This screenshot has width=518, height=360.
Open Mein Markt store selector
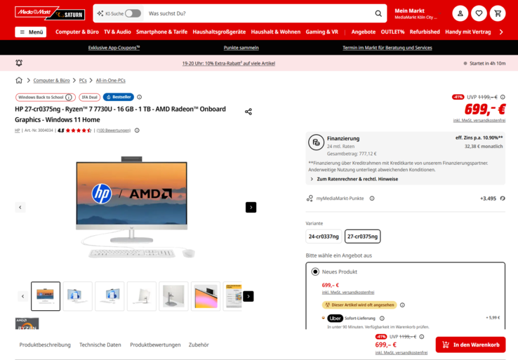point(416,13)
